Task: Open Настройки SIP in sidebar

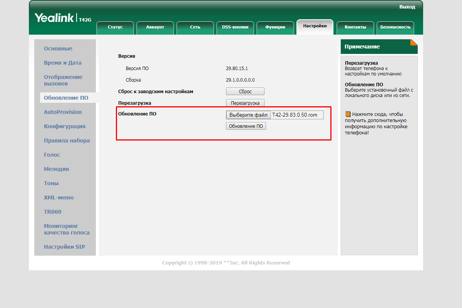Action: click(64, 247)
